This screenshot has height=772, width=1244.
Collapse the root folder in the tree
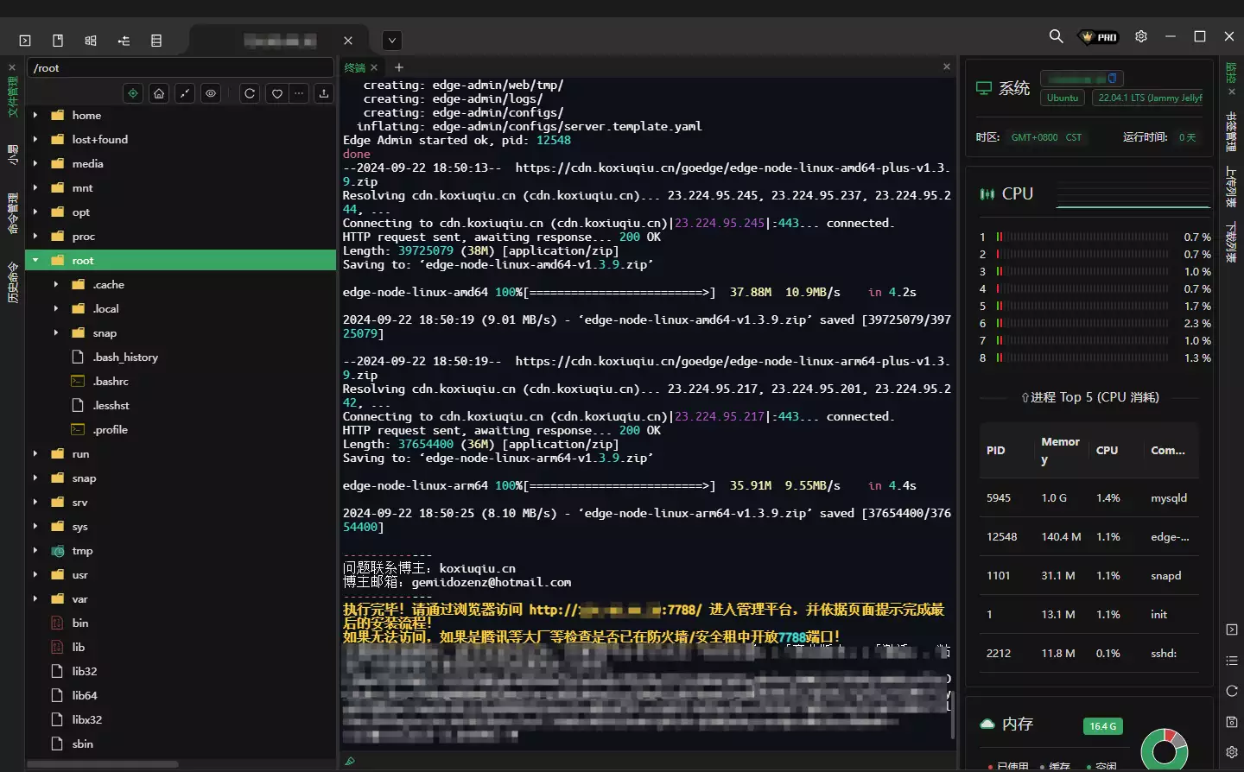pos(35,260)
